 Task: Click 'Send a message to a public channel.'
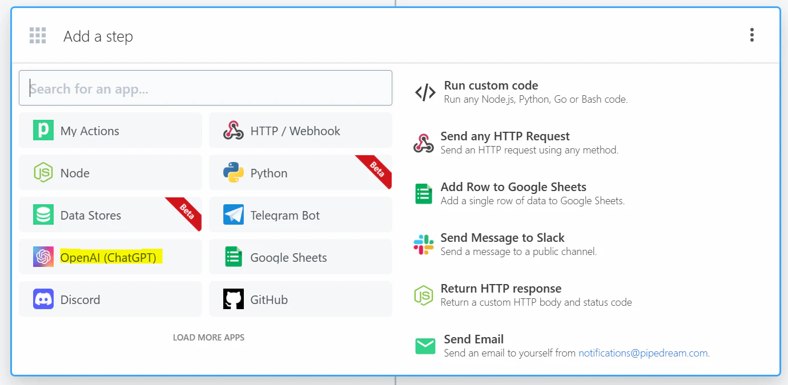(x=518, y=252)
